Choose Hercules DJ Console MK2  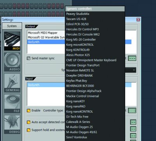95,34
